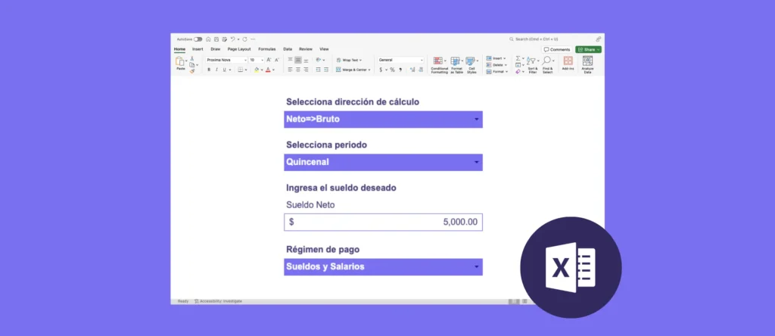775x336 pixels.
Task: Click Wrap Text
Action: click(x=349, y=60)
